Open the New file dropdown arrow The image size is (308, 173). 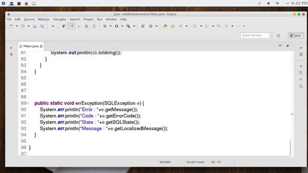coord(17,26)
